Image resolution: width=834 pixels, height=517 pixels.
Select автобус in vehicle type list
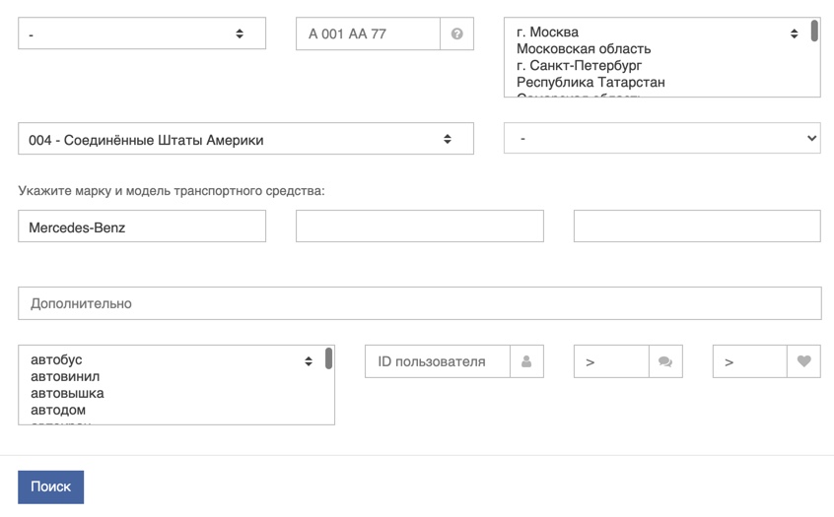(56, 359)
